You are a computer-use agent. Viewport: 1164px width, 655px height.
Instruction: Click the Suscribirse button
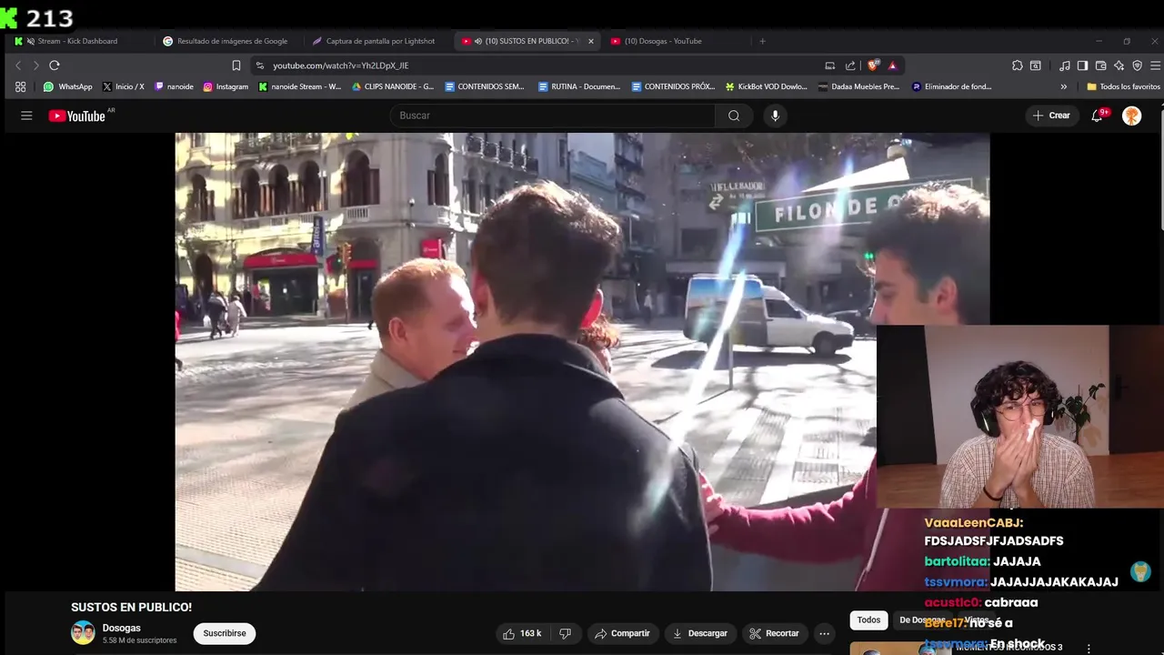coord(225,633)
